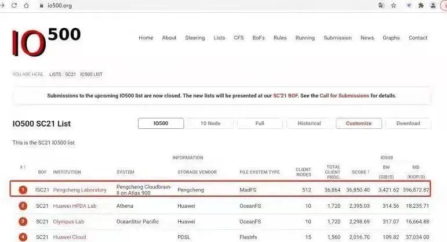Screen dimensions: 447x242
Task: Click the rank 2 circle badge
Action: (23, 206)
